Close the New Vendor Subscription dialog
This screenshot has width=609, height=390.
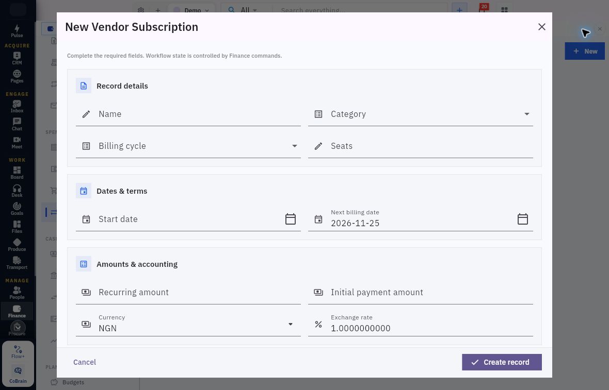point(542,27)
